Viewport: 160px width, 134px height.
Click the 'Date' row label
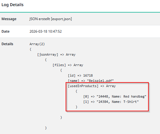coord(6,31)
